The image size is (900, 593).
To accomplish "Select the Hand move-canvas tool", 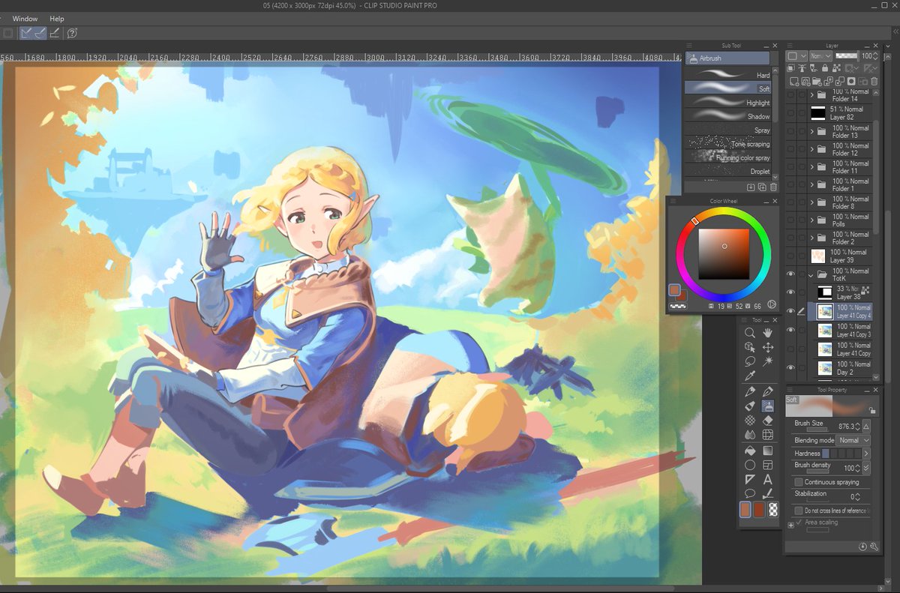I will pyautogui.click(x=768, y=332).
